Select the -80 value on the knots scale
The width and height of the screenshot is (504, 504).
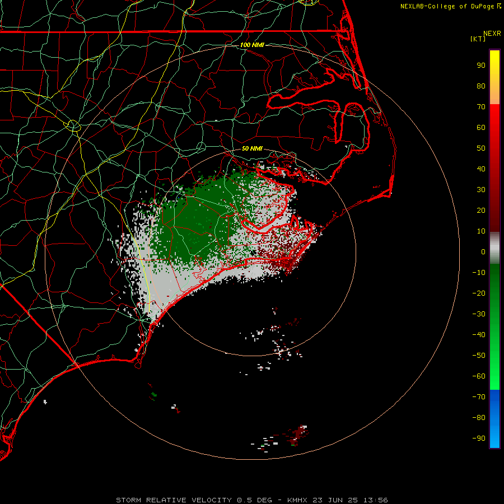479,418
